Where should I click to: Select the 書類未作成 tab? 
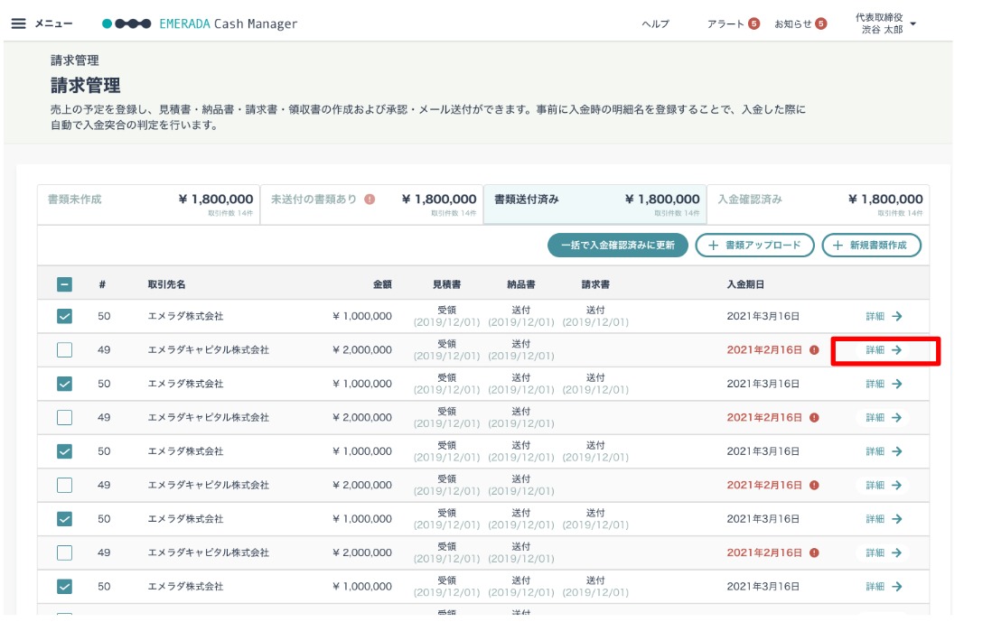coord(149,204)
